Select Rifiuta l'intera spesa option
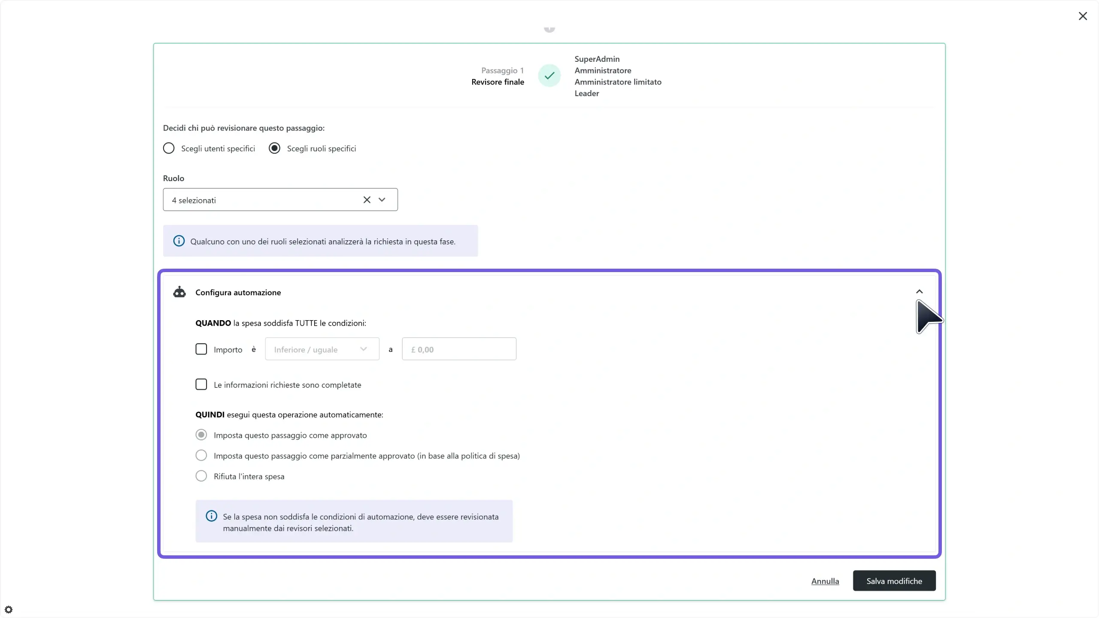Viewport: 1099px width, 618px height. [x=201, y=476]
